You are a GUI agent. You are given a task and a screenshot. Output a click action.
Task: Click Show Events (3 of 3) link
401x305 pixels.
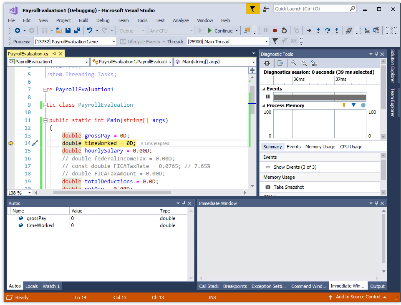(x=295, y=167)
